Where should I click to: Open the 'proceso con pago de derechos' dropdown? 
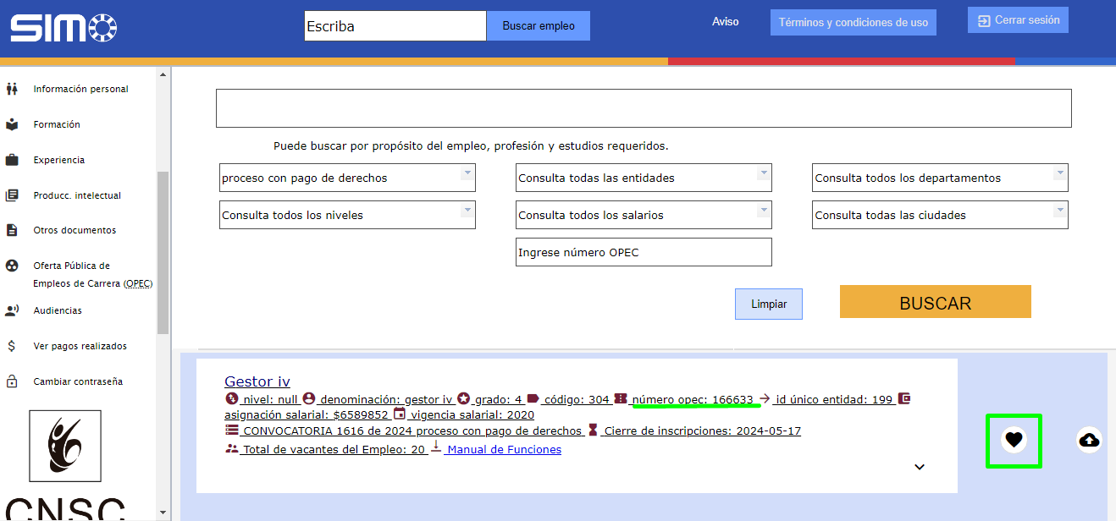tap(347, 178)
